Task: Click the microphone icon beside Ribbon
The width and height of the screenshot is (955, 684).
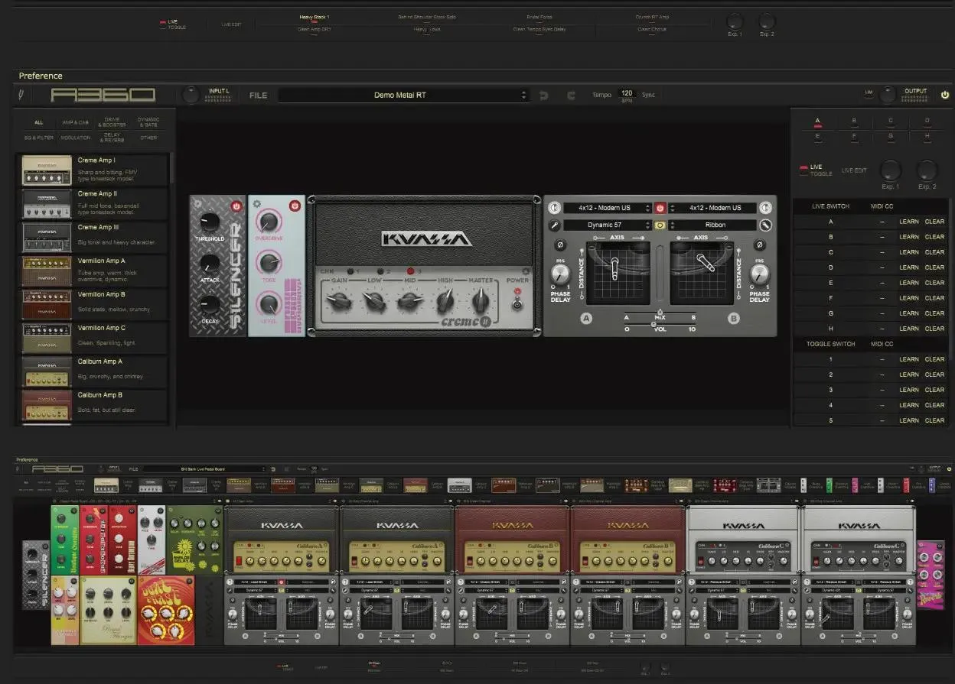Action: [x=765, y=225]
